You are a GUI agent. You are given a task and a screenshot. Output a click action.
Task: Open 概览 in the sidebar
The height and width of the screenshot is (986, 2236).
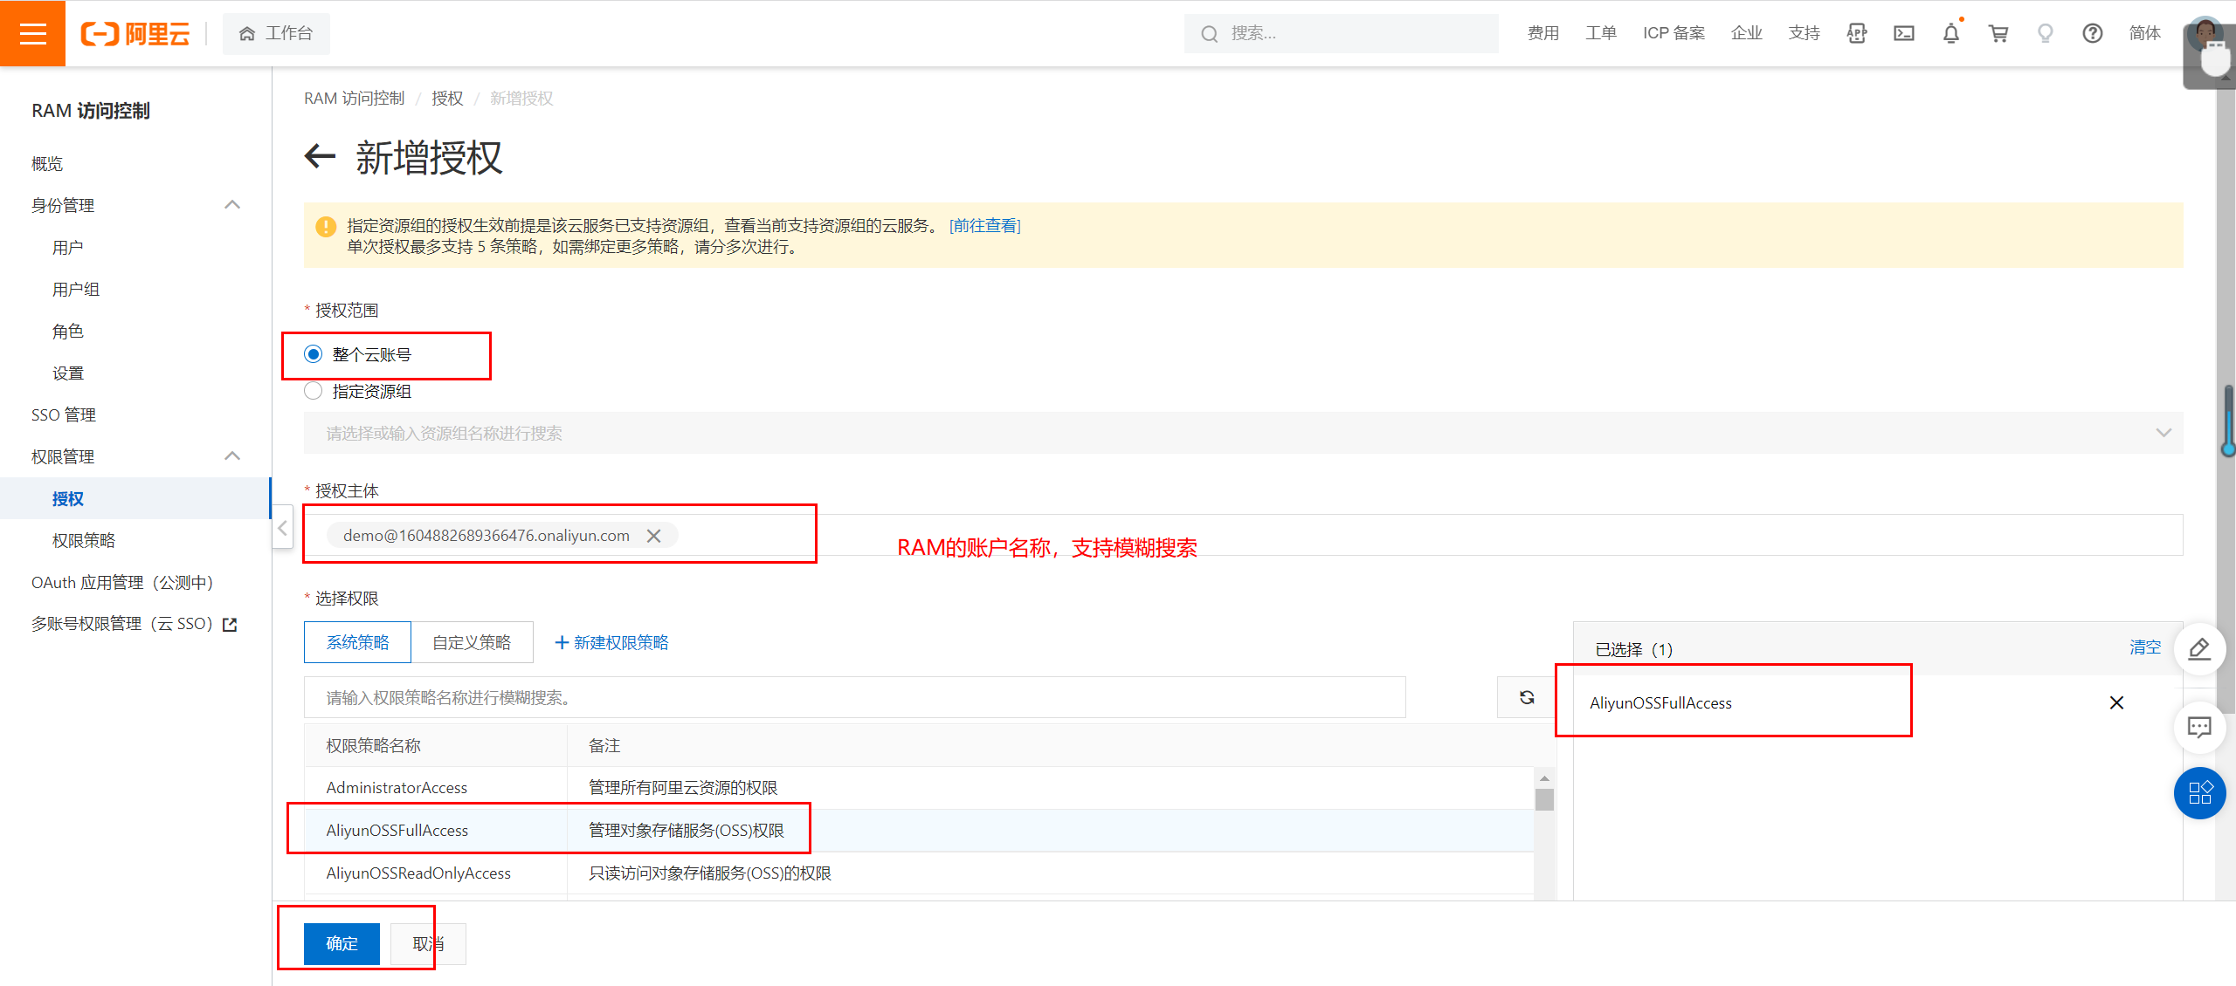pyautogui.click(x=47, y=163)
